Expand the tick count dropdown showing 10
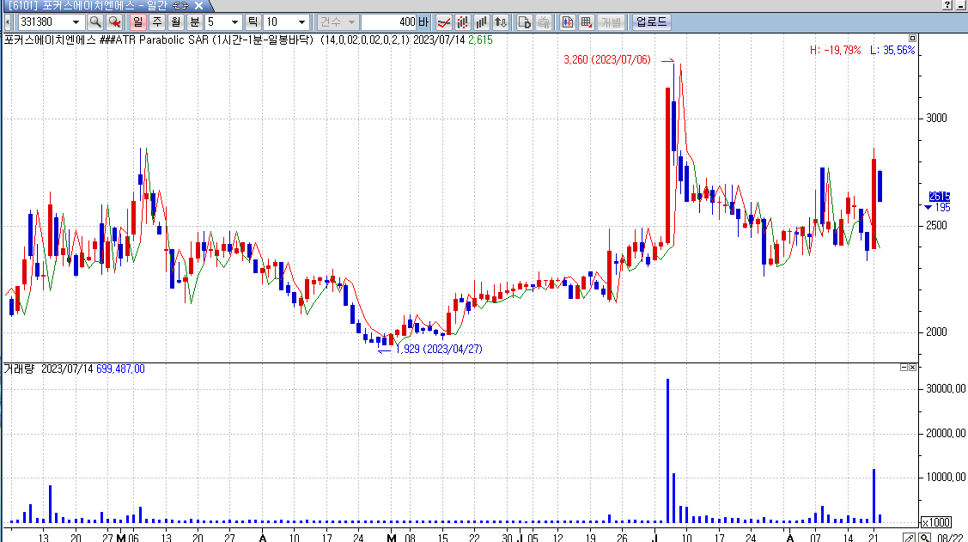The image size is (968, 542). click(301, 21)
